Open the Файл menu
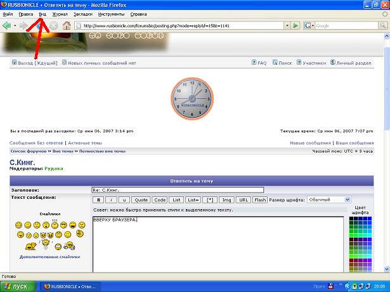The image size is (390, 292). [x=8, y=15]
